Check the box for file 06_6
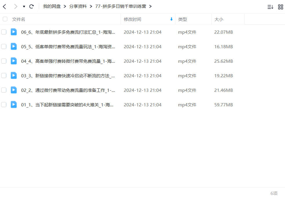Image resolution: width=285 pixels, height=197 pixels. click(x=4, y=32)
